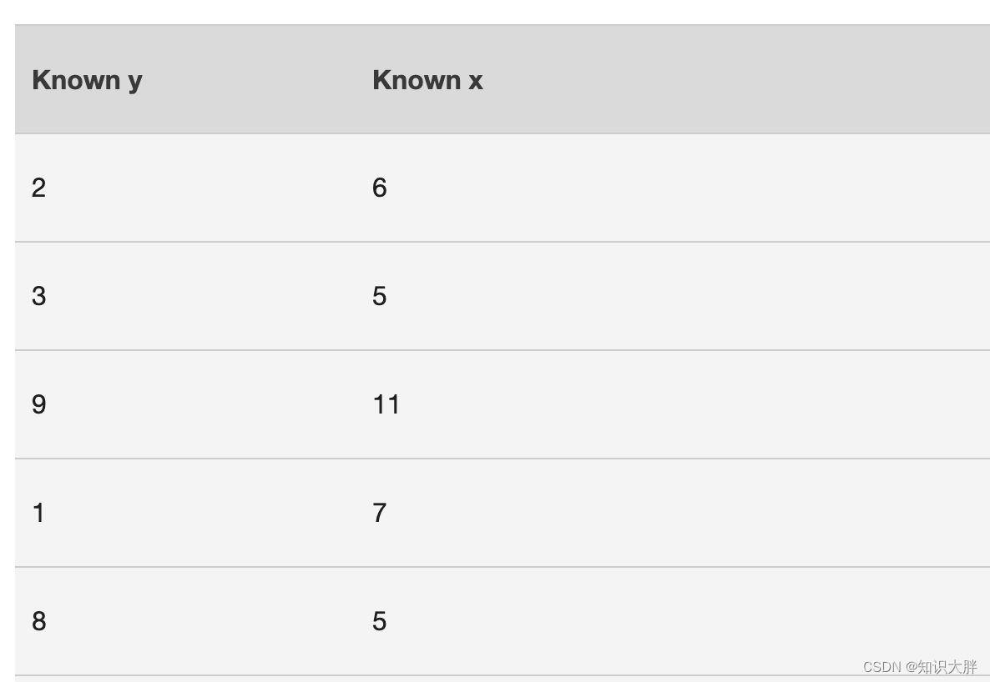Select the Known y value 2
990x682 pixels.
(38, 188)
